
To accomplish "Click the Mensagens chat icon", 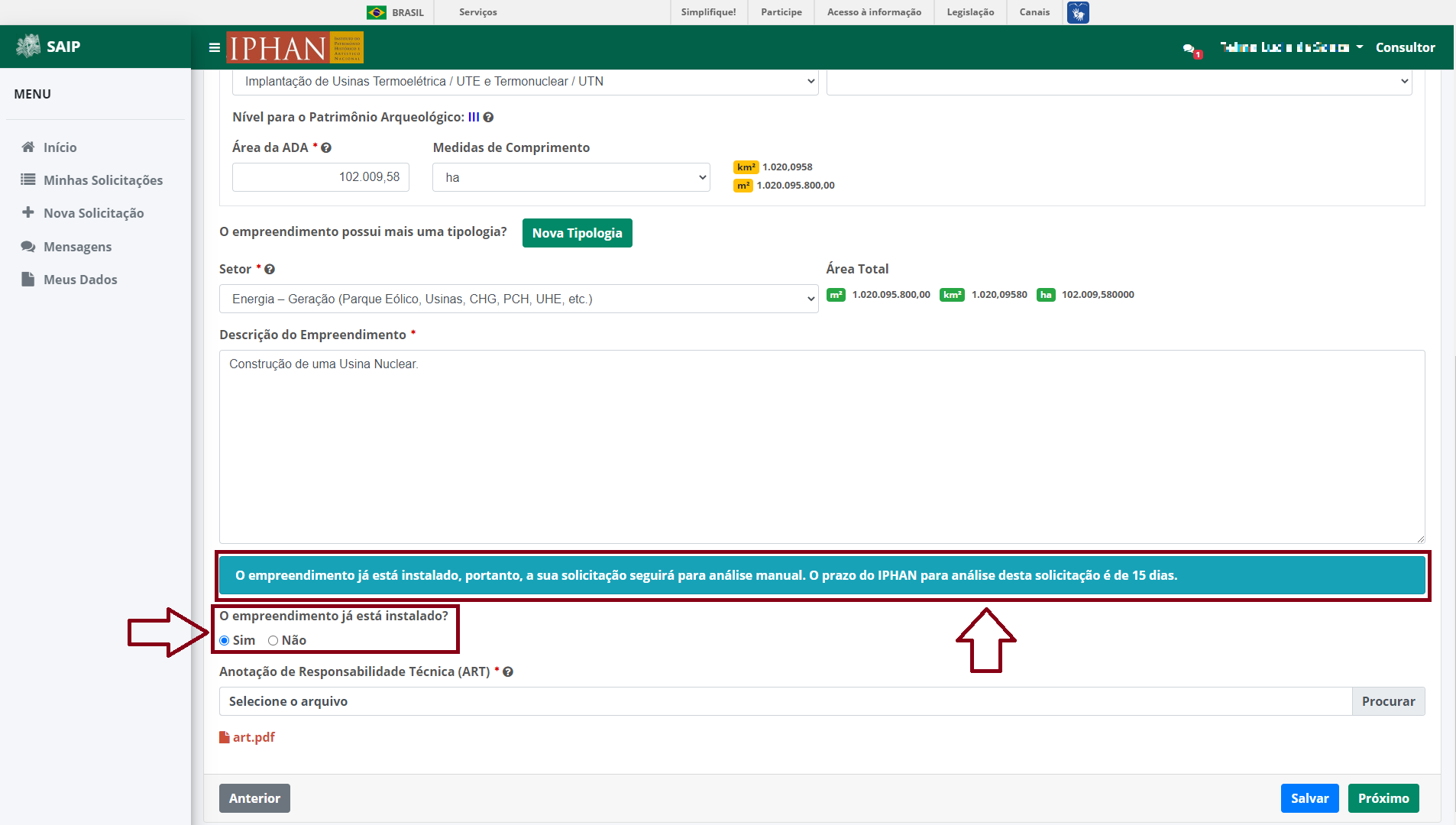I will 28,246.
